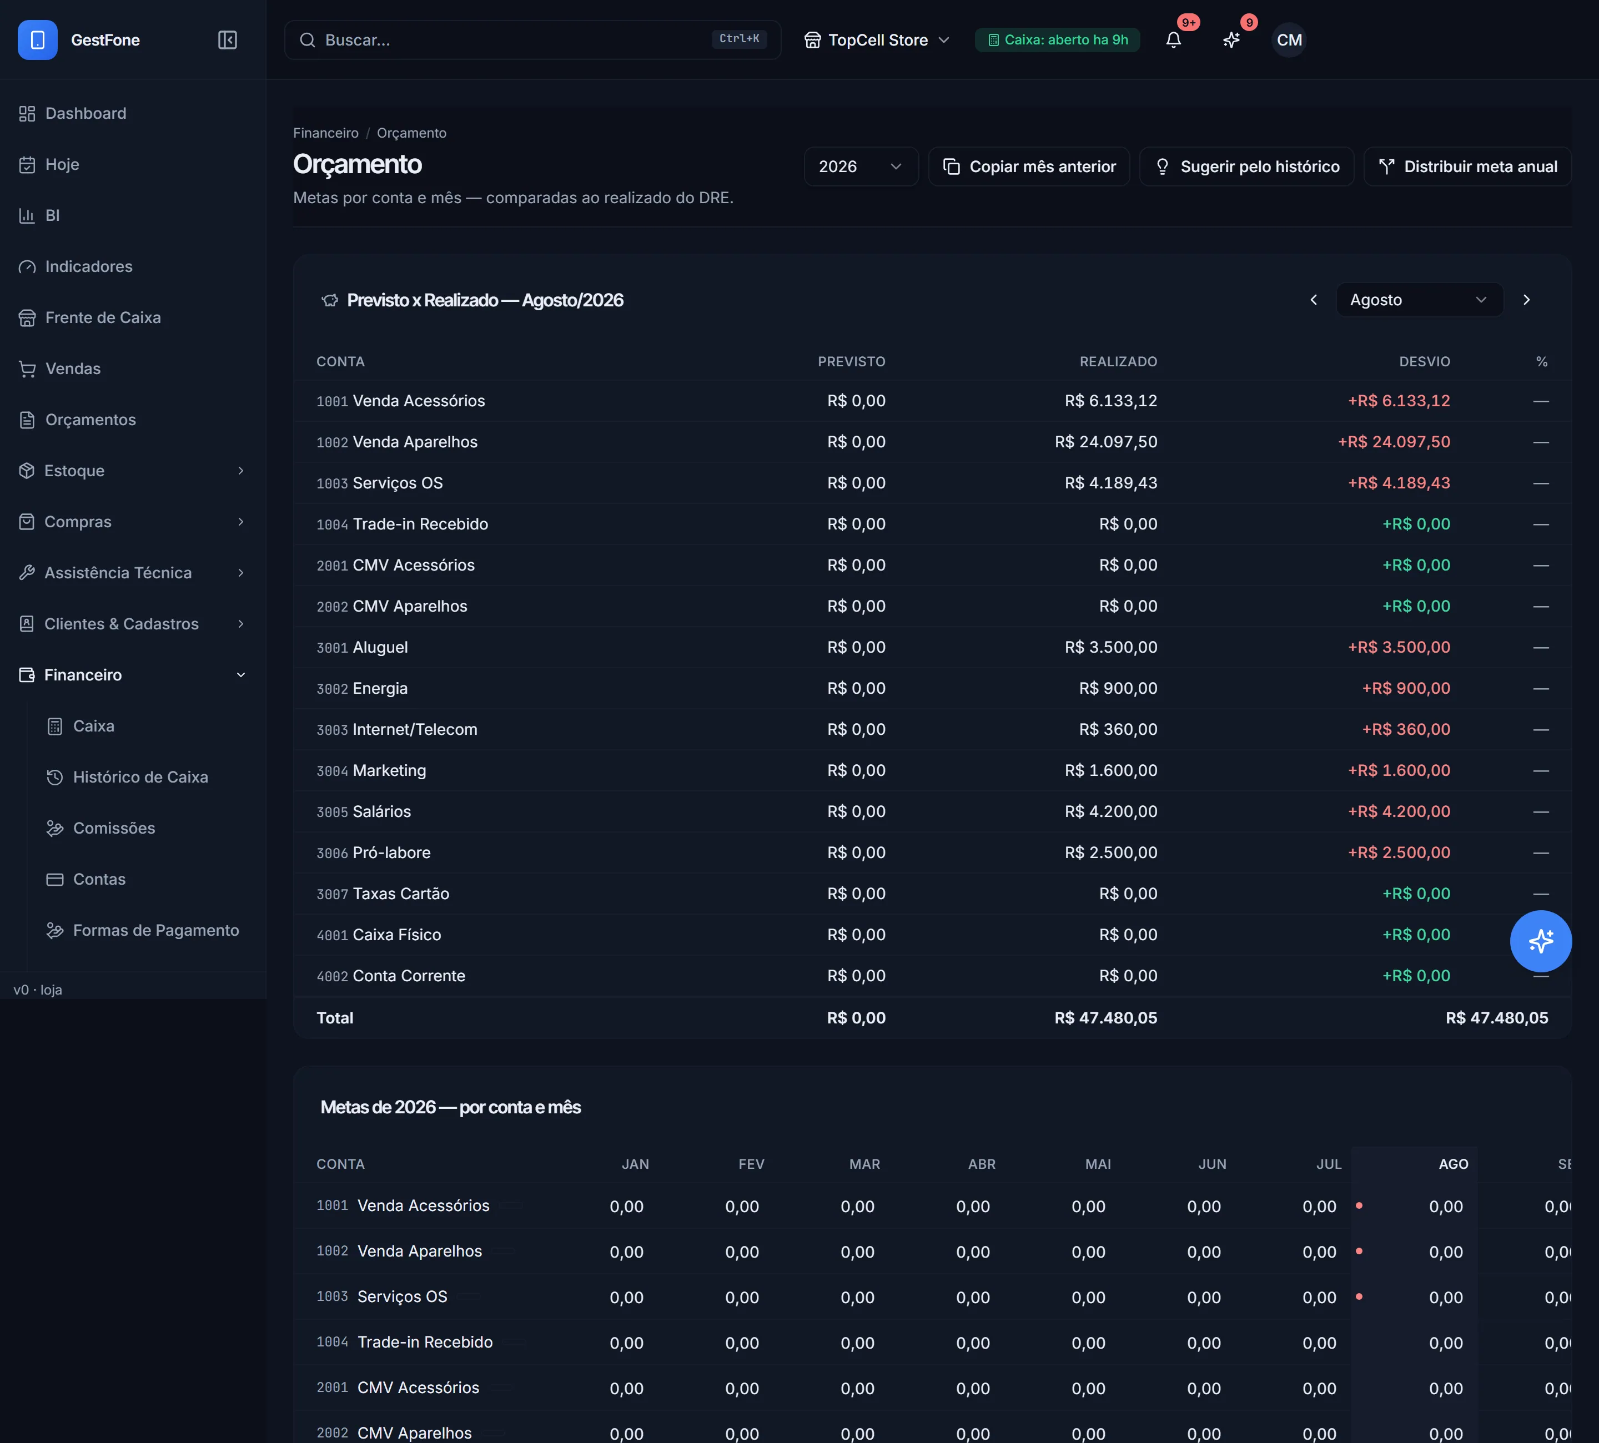Go to next month arrow
The width and height of the screenshot is (1599, 1443).
click(1526, 300)
